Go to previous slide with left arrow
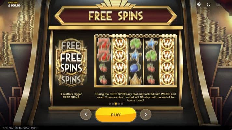The image size is (232, 130). coord(86,114)
